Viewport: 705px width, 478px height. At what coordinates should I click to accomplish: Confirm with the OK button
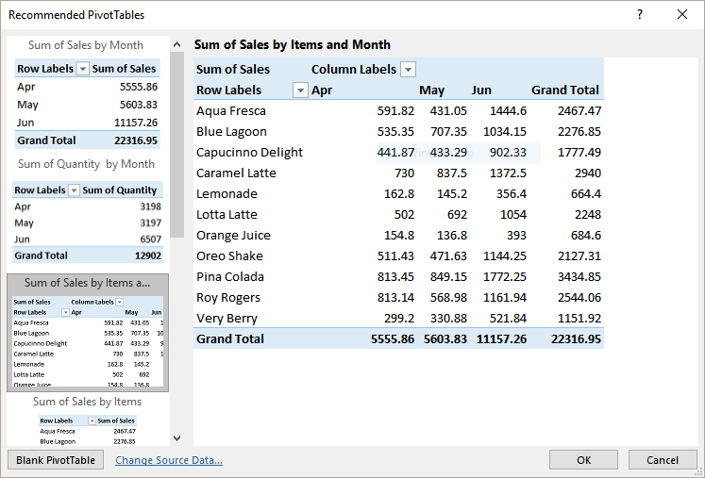pyautogui.click(x=583, y=460)
